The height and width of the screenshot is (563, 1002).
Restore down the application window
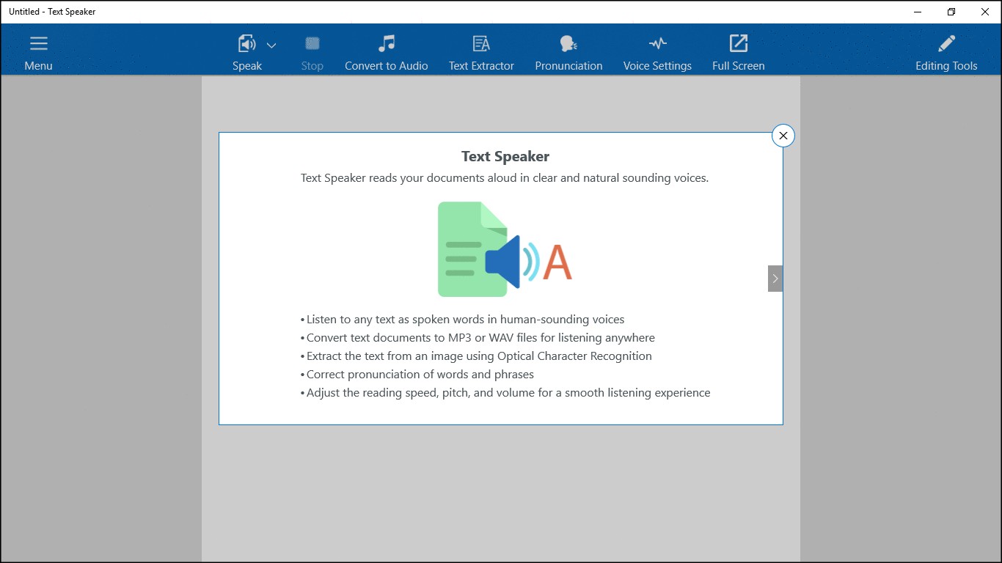click(x=951, y=12)
